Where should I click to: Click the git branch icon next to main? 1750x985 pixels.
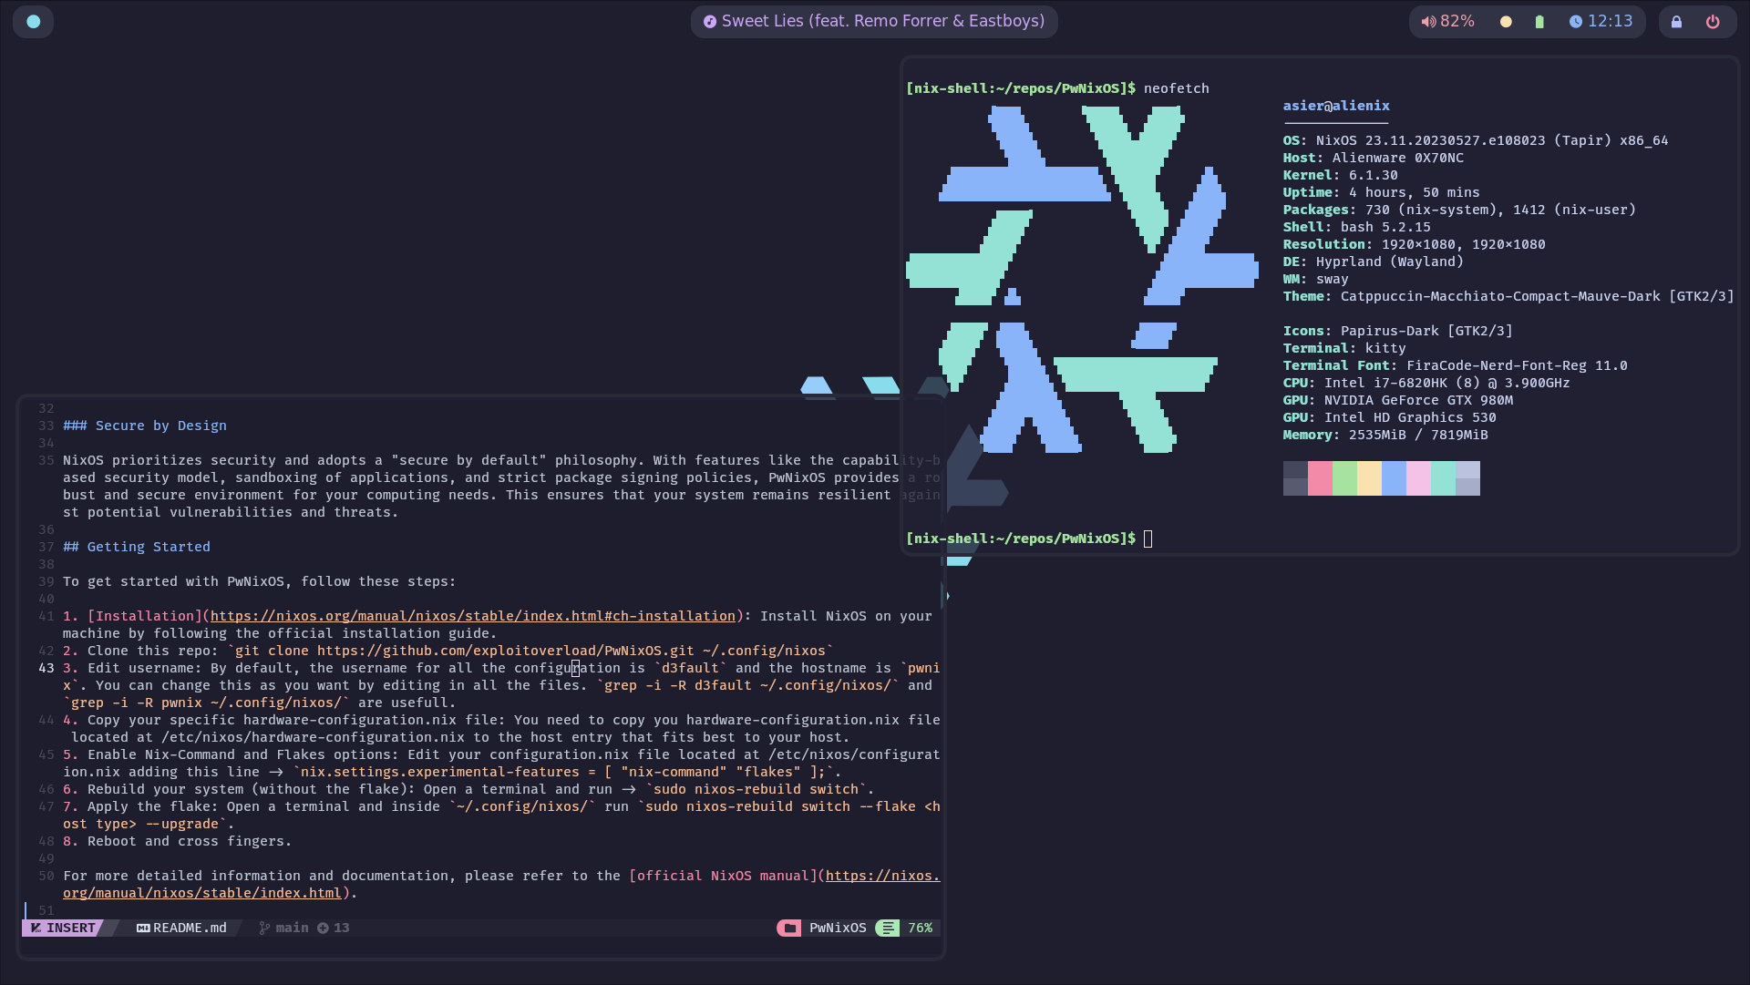[x=264, y=928]
